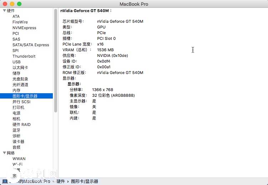Select the Thunderbolt sidebar item

[24, 56]
